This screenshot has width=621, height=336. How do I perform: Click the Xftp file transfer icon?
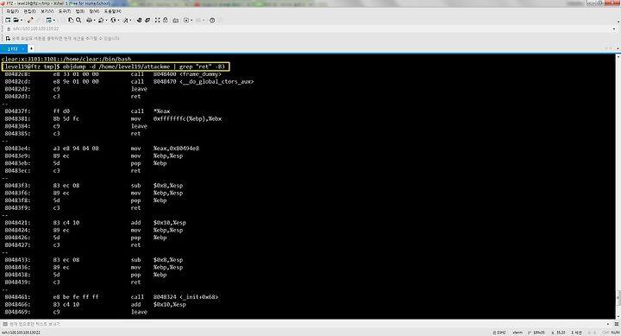pos(139,20)
